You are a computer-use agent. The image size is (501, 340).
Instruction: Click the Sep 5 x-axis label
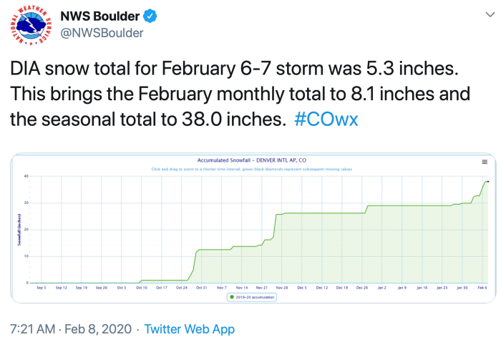tap(41, 288)
